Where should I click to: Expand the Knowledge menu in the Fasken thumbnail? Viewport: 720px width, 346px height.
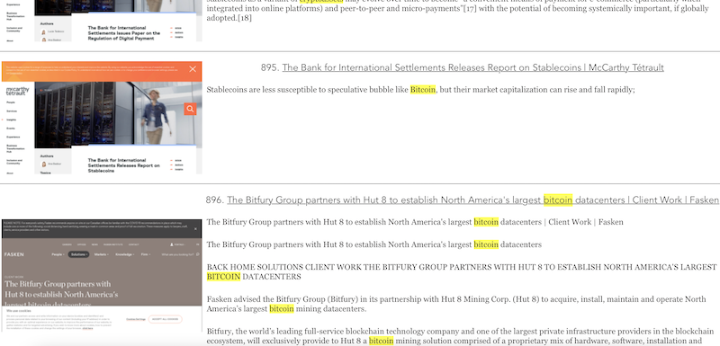[124, 254]
